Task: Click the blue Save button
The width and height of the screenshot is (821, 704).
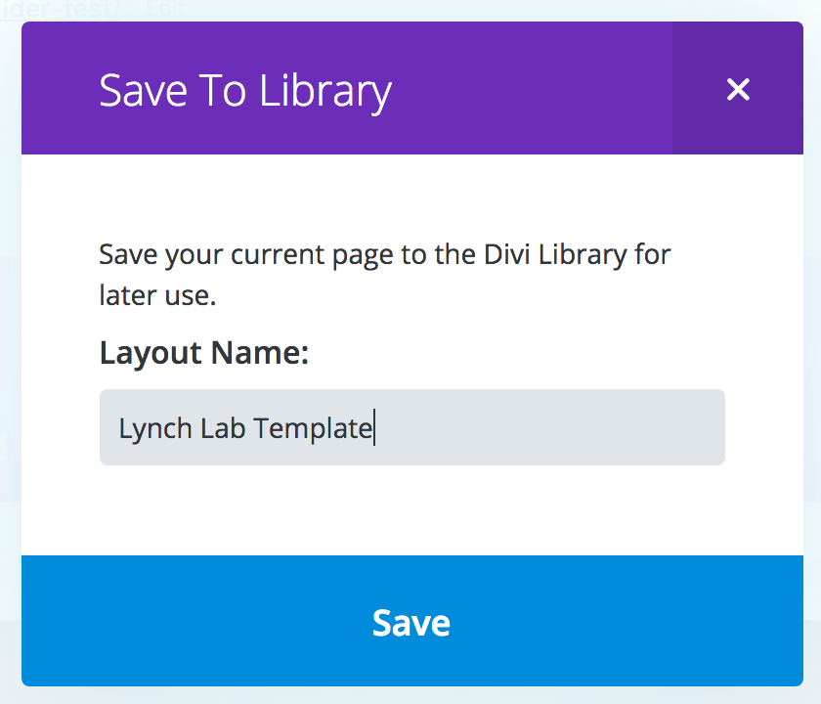Action: pyautogui.click(x=411, y=623)
